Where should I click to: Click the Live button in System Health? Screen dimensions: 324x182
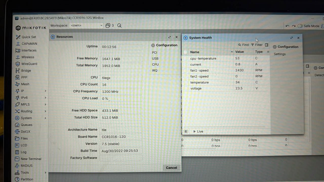pyautogui.click(x=198, y=131)
